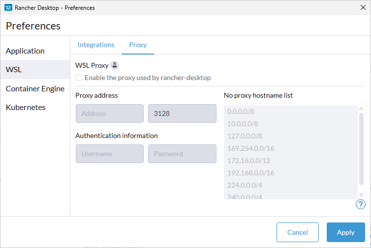371x248 pixels.
Task: Select the Proxy tab
Action: point(138,45)
